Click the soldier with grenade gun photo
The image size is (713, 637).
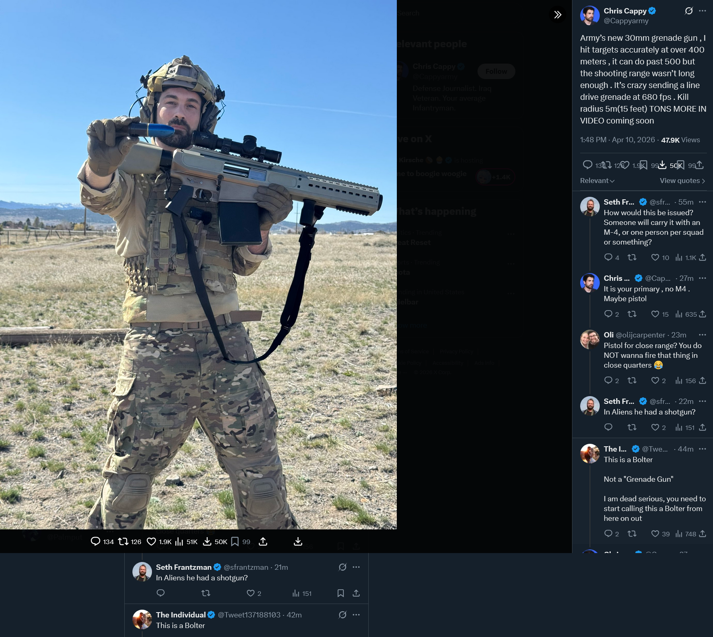point(198,264)
